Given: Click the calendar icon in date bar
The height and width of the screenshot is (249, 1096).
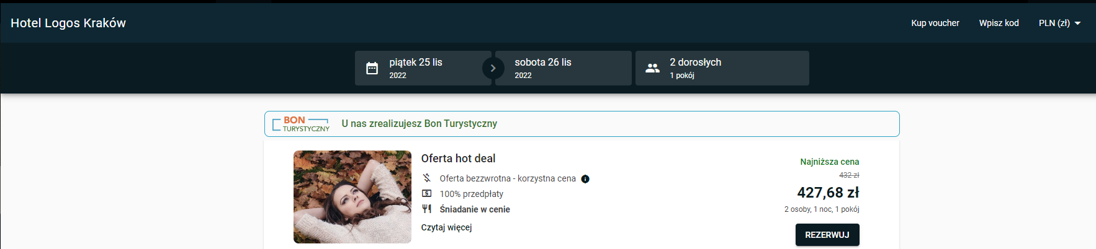Looking at the screenshot, I should (372, 68).
